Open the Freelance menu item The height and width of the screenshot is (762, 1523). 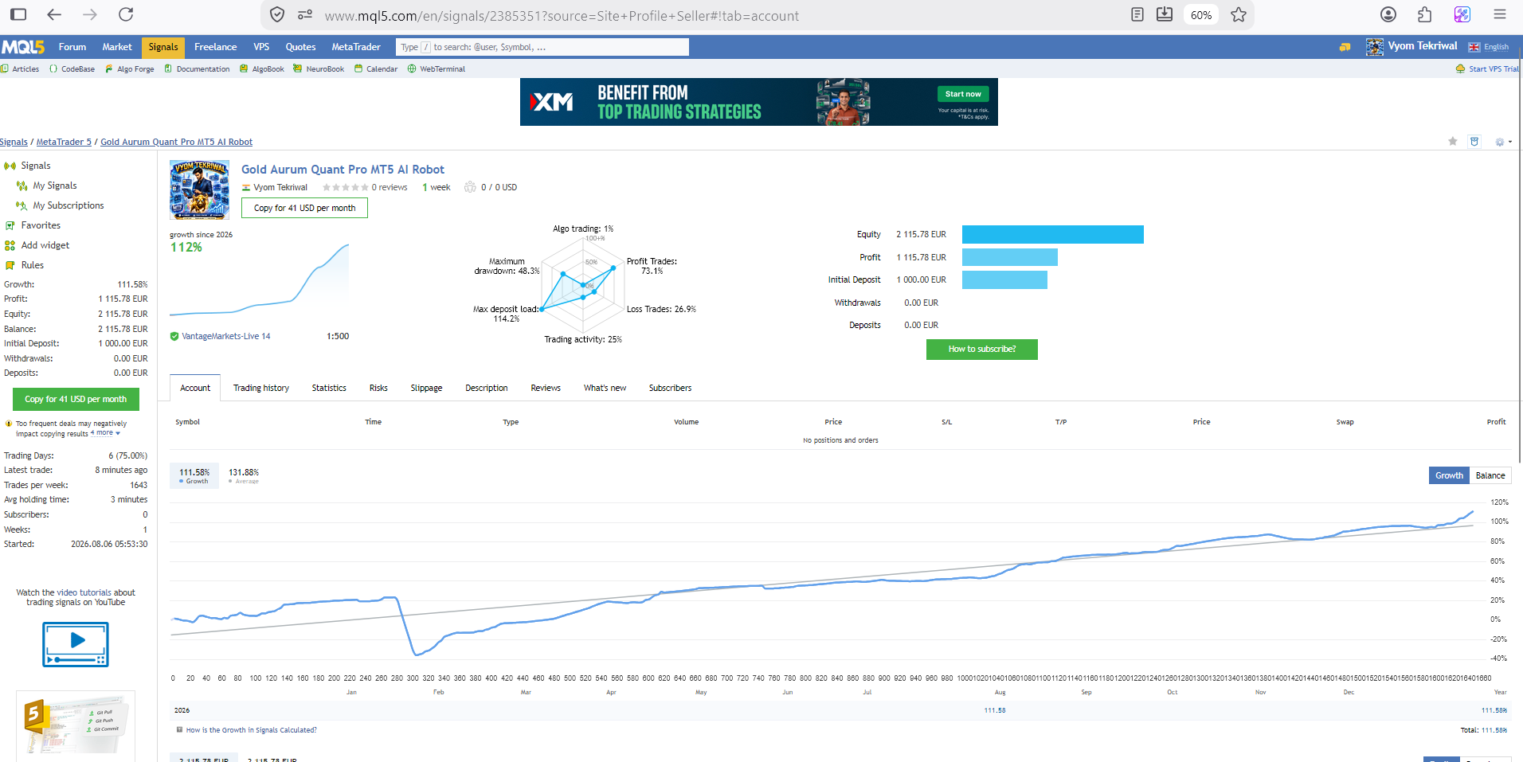(215, 47)
